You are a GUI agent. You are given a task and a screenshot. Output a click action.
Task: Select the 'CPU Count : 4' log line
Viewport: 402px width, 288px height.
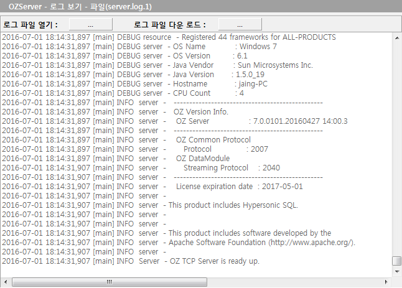123,93
